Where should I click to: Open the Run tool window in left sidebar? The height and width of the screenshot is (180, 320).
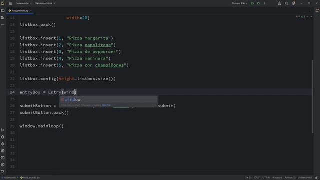(3, 130)
